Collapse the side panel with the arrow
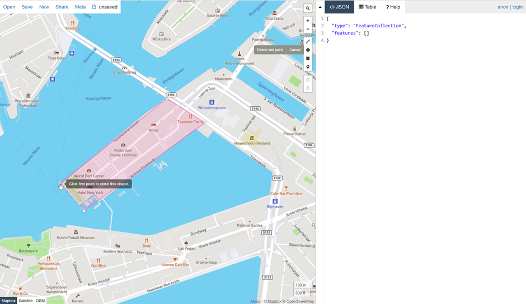526x304 pixels. coord(320,7)
